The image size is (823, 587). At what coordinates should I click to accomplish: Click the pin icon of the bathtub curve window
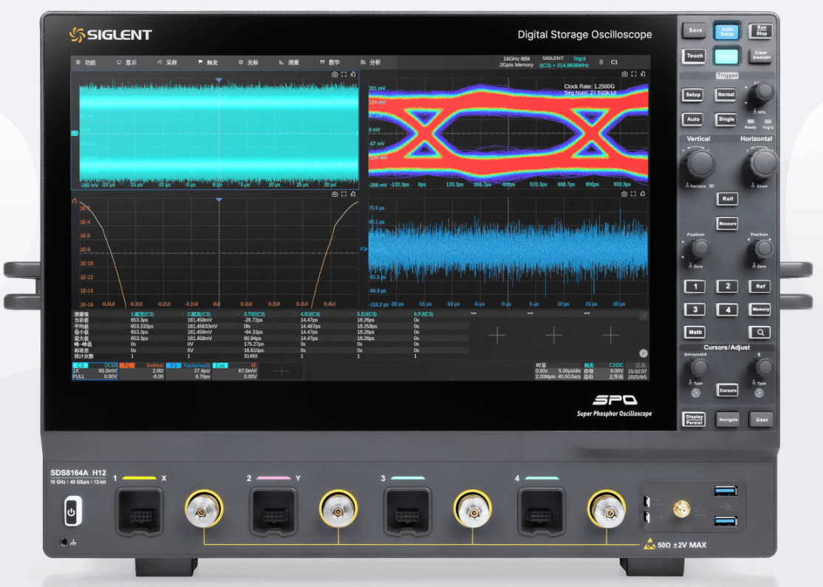click(352, 194)
